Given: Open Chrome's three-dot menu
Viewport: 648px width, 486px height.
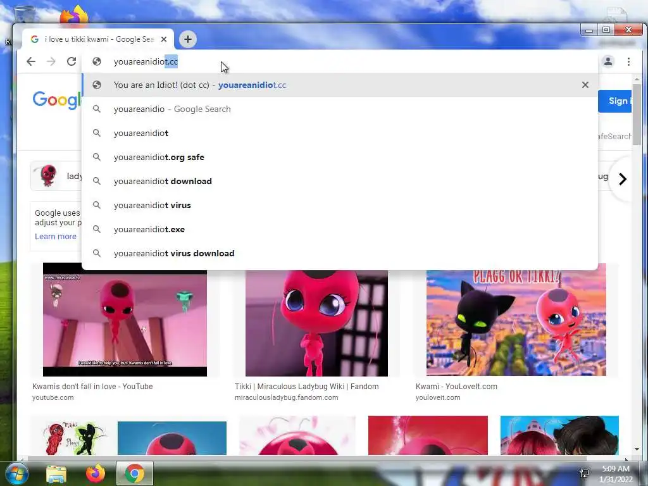Looking at the screenshot, I should (x=628, y=61).
